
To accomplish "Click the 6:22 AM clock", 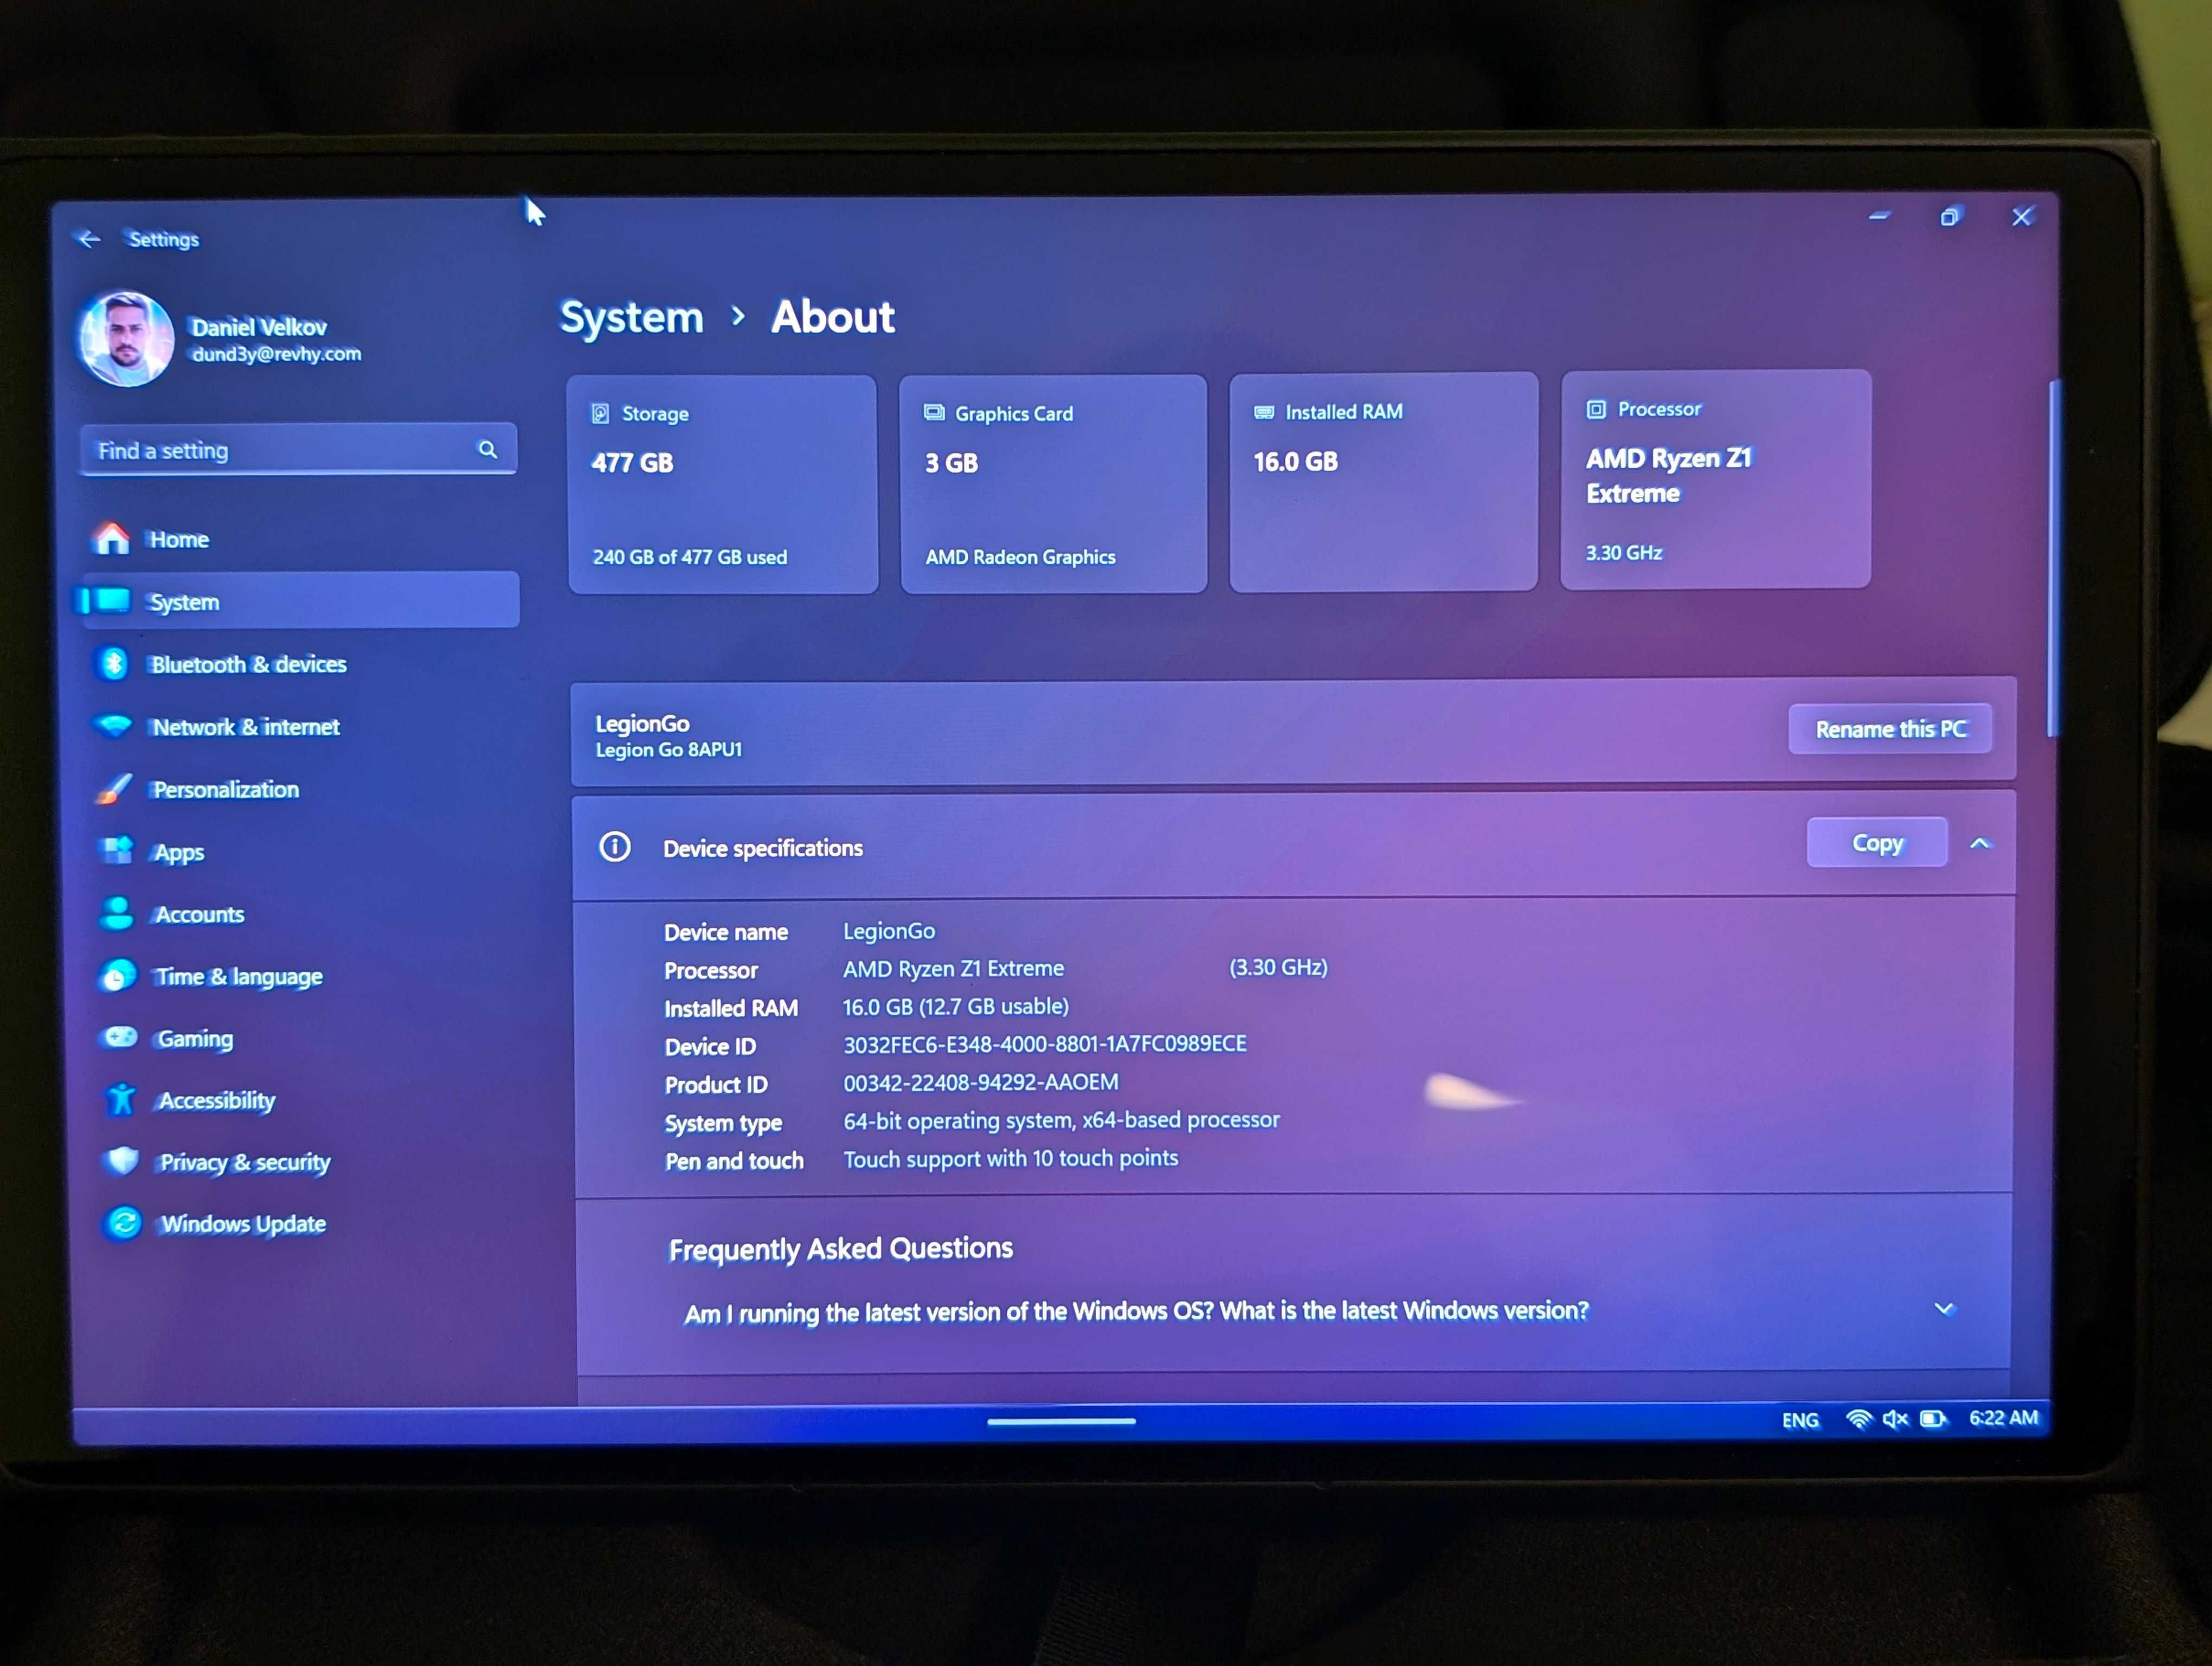I will point(2002,1417).
